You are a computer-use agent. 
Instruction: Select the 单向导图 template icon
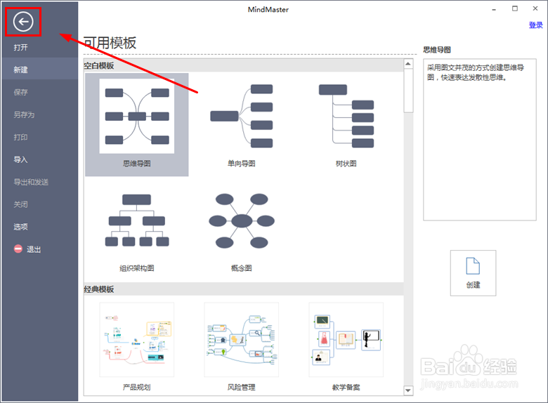(241, 116)
